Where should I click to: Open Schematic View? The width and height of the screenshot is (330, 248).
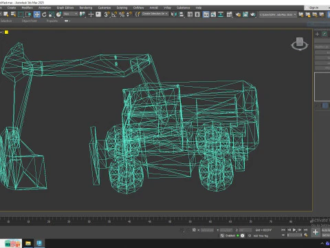221,14
